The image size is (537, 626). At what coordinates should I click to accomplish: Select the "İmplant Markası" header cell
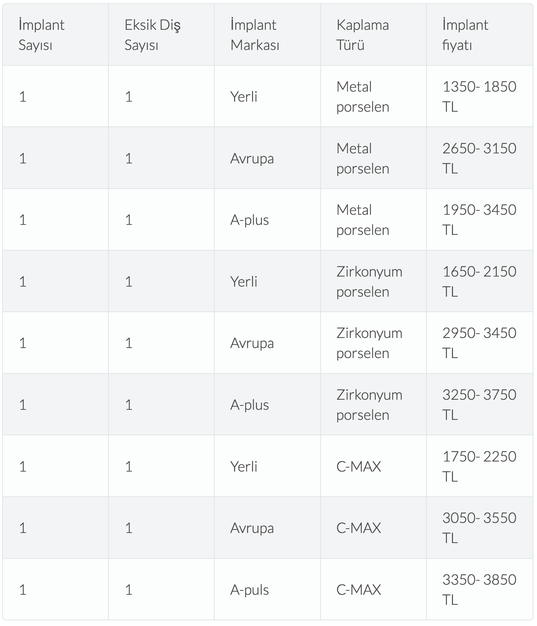255,35
